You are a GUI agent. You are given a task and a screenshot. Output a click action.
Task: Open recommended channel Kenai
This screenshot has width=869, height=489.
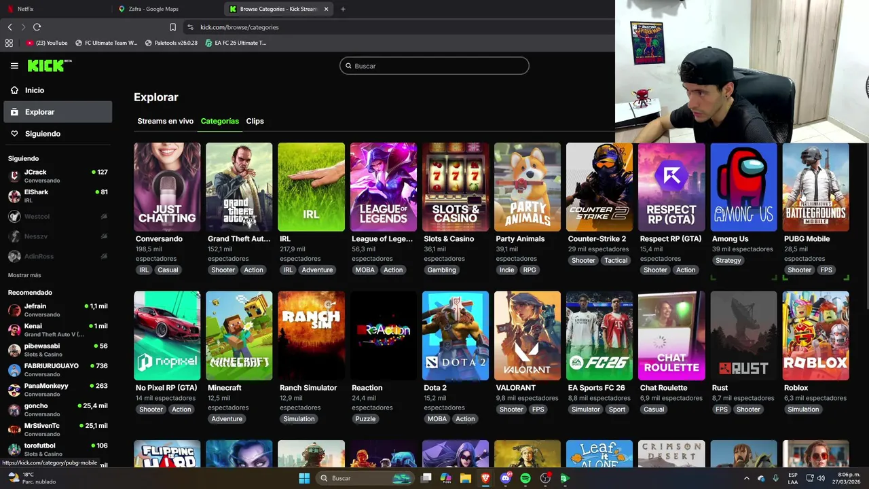58,330
